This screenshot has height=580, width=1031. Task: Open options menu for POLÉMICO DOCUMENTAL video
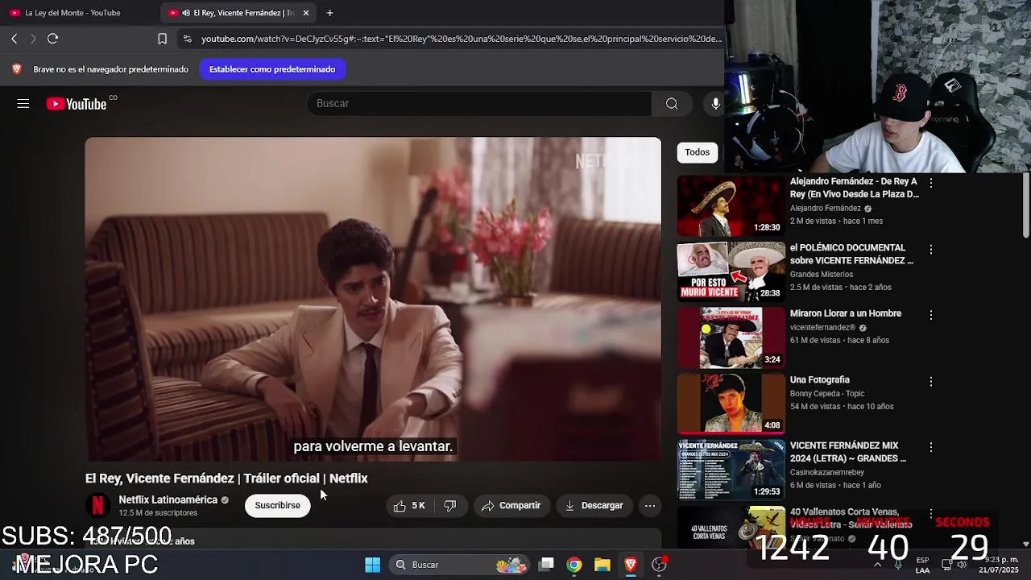pyautogui.click(x=930, y=250)
